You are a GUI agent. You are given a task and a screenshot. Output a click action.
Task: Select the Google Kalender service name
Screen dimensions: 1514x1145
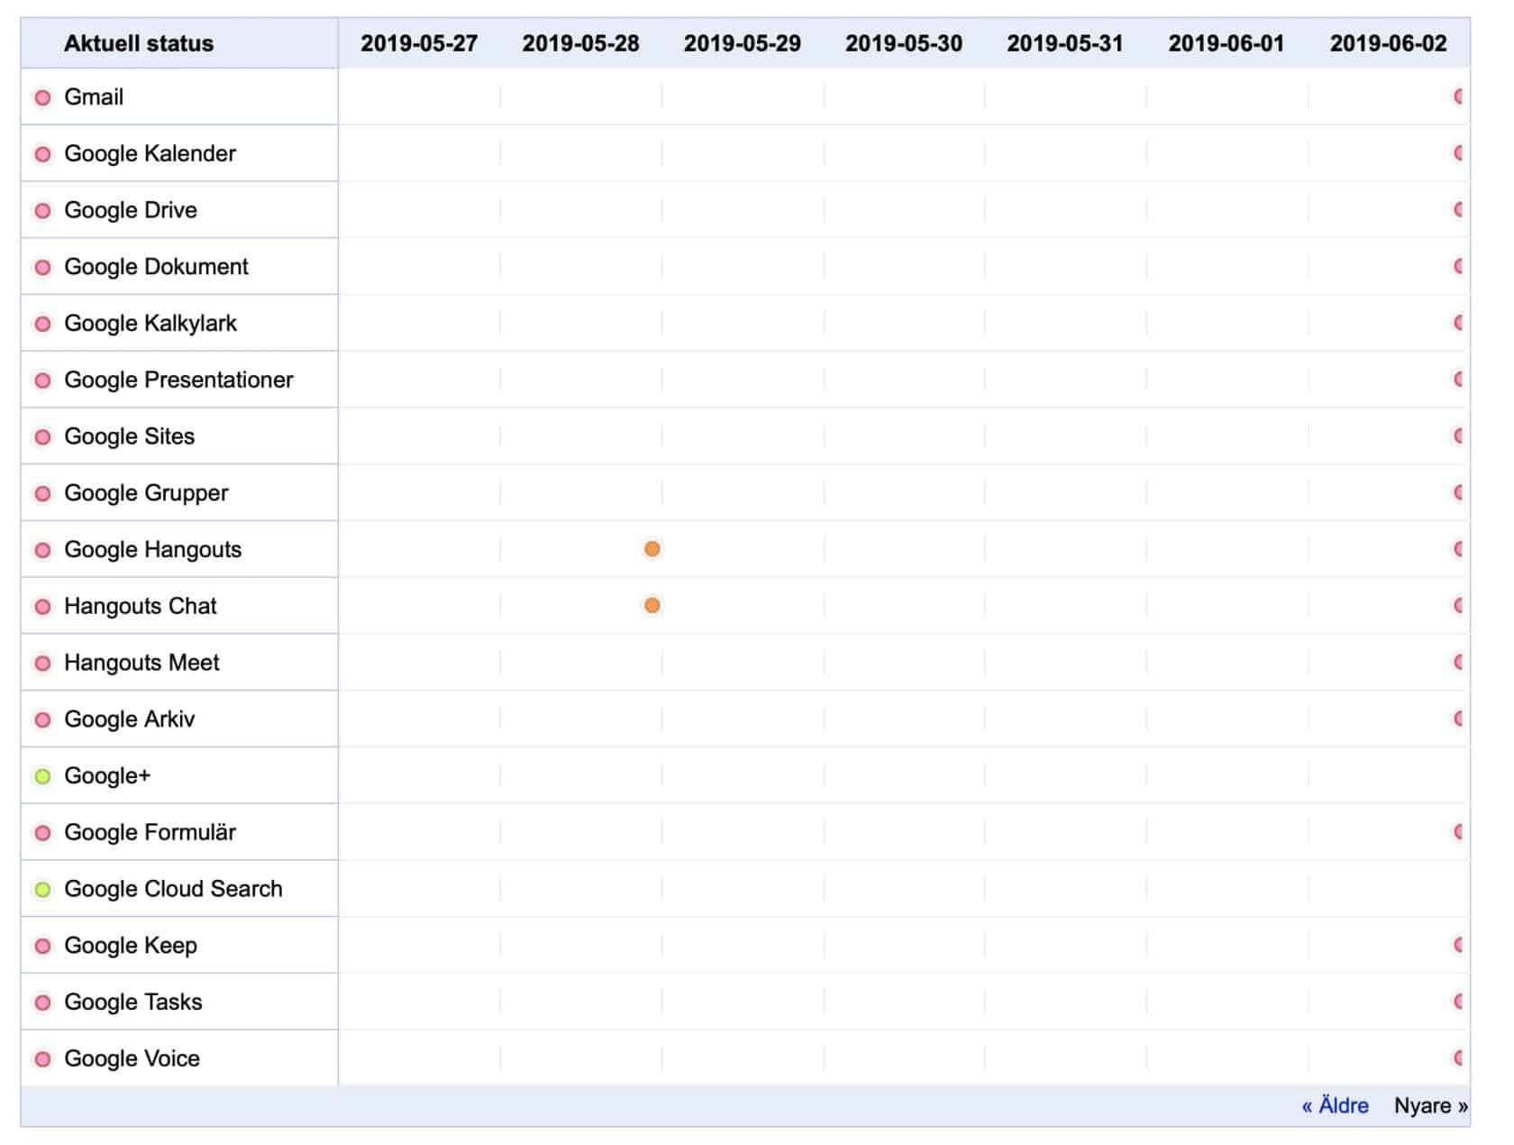pyautogui.click(x=150, y=154)
